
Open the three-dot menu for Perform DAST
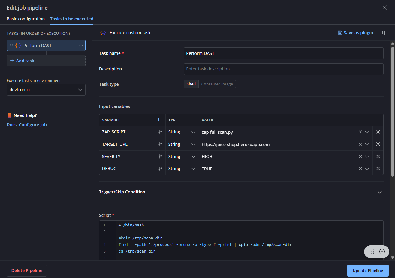point(81,46)
